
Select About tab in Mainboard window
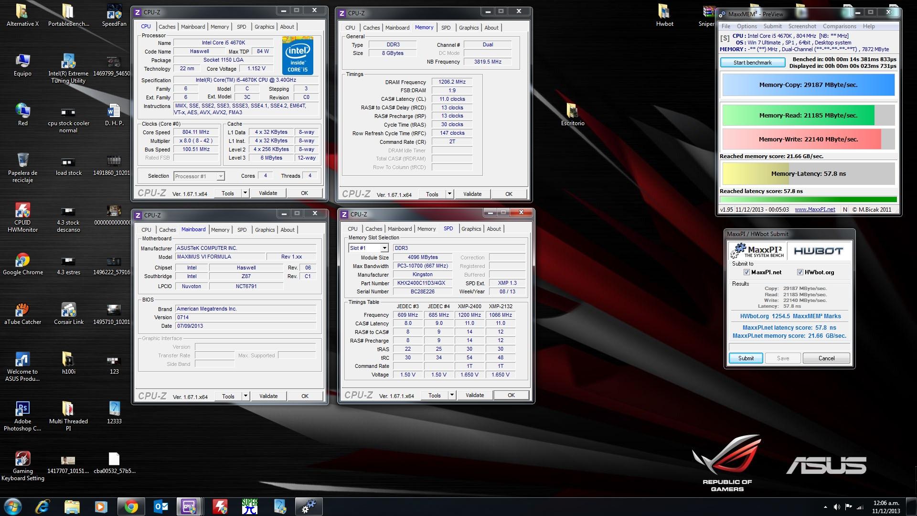point(288,230)
